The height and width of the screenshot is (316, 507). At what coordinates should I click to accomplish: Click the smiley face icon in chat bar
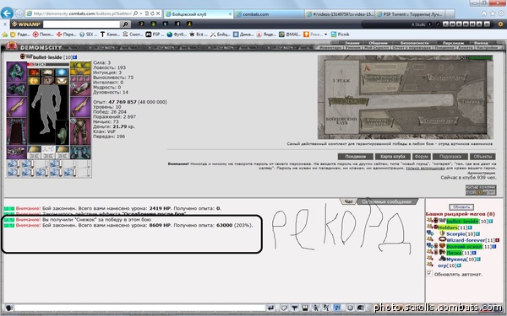[350, 308]
